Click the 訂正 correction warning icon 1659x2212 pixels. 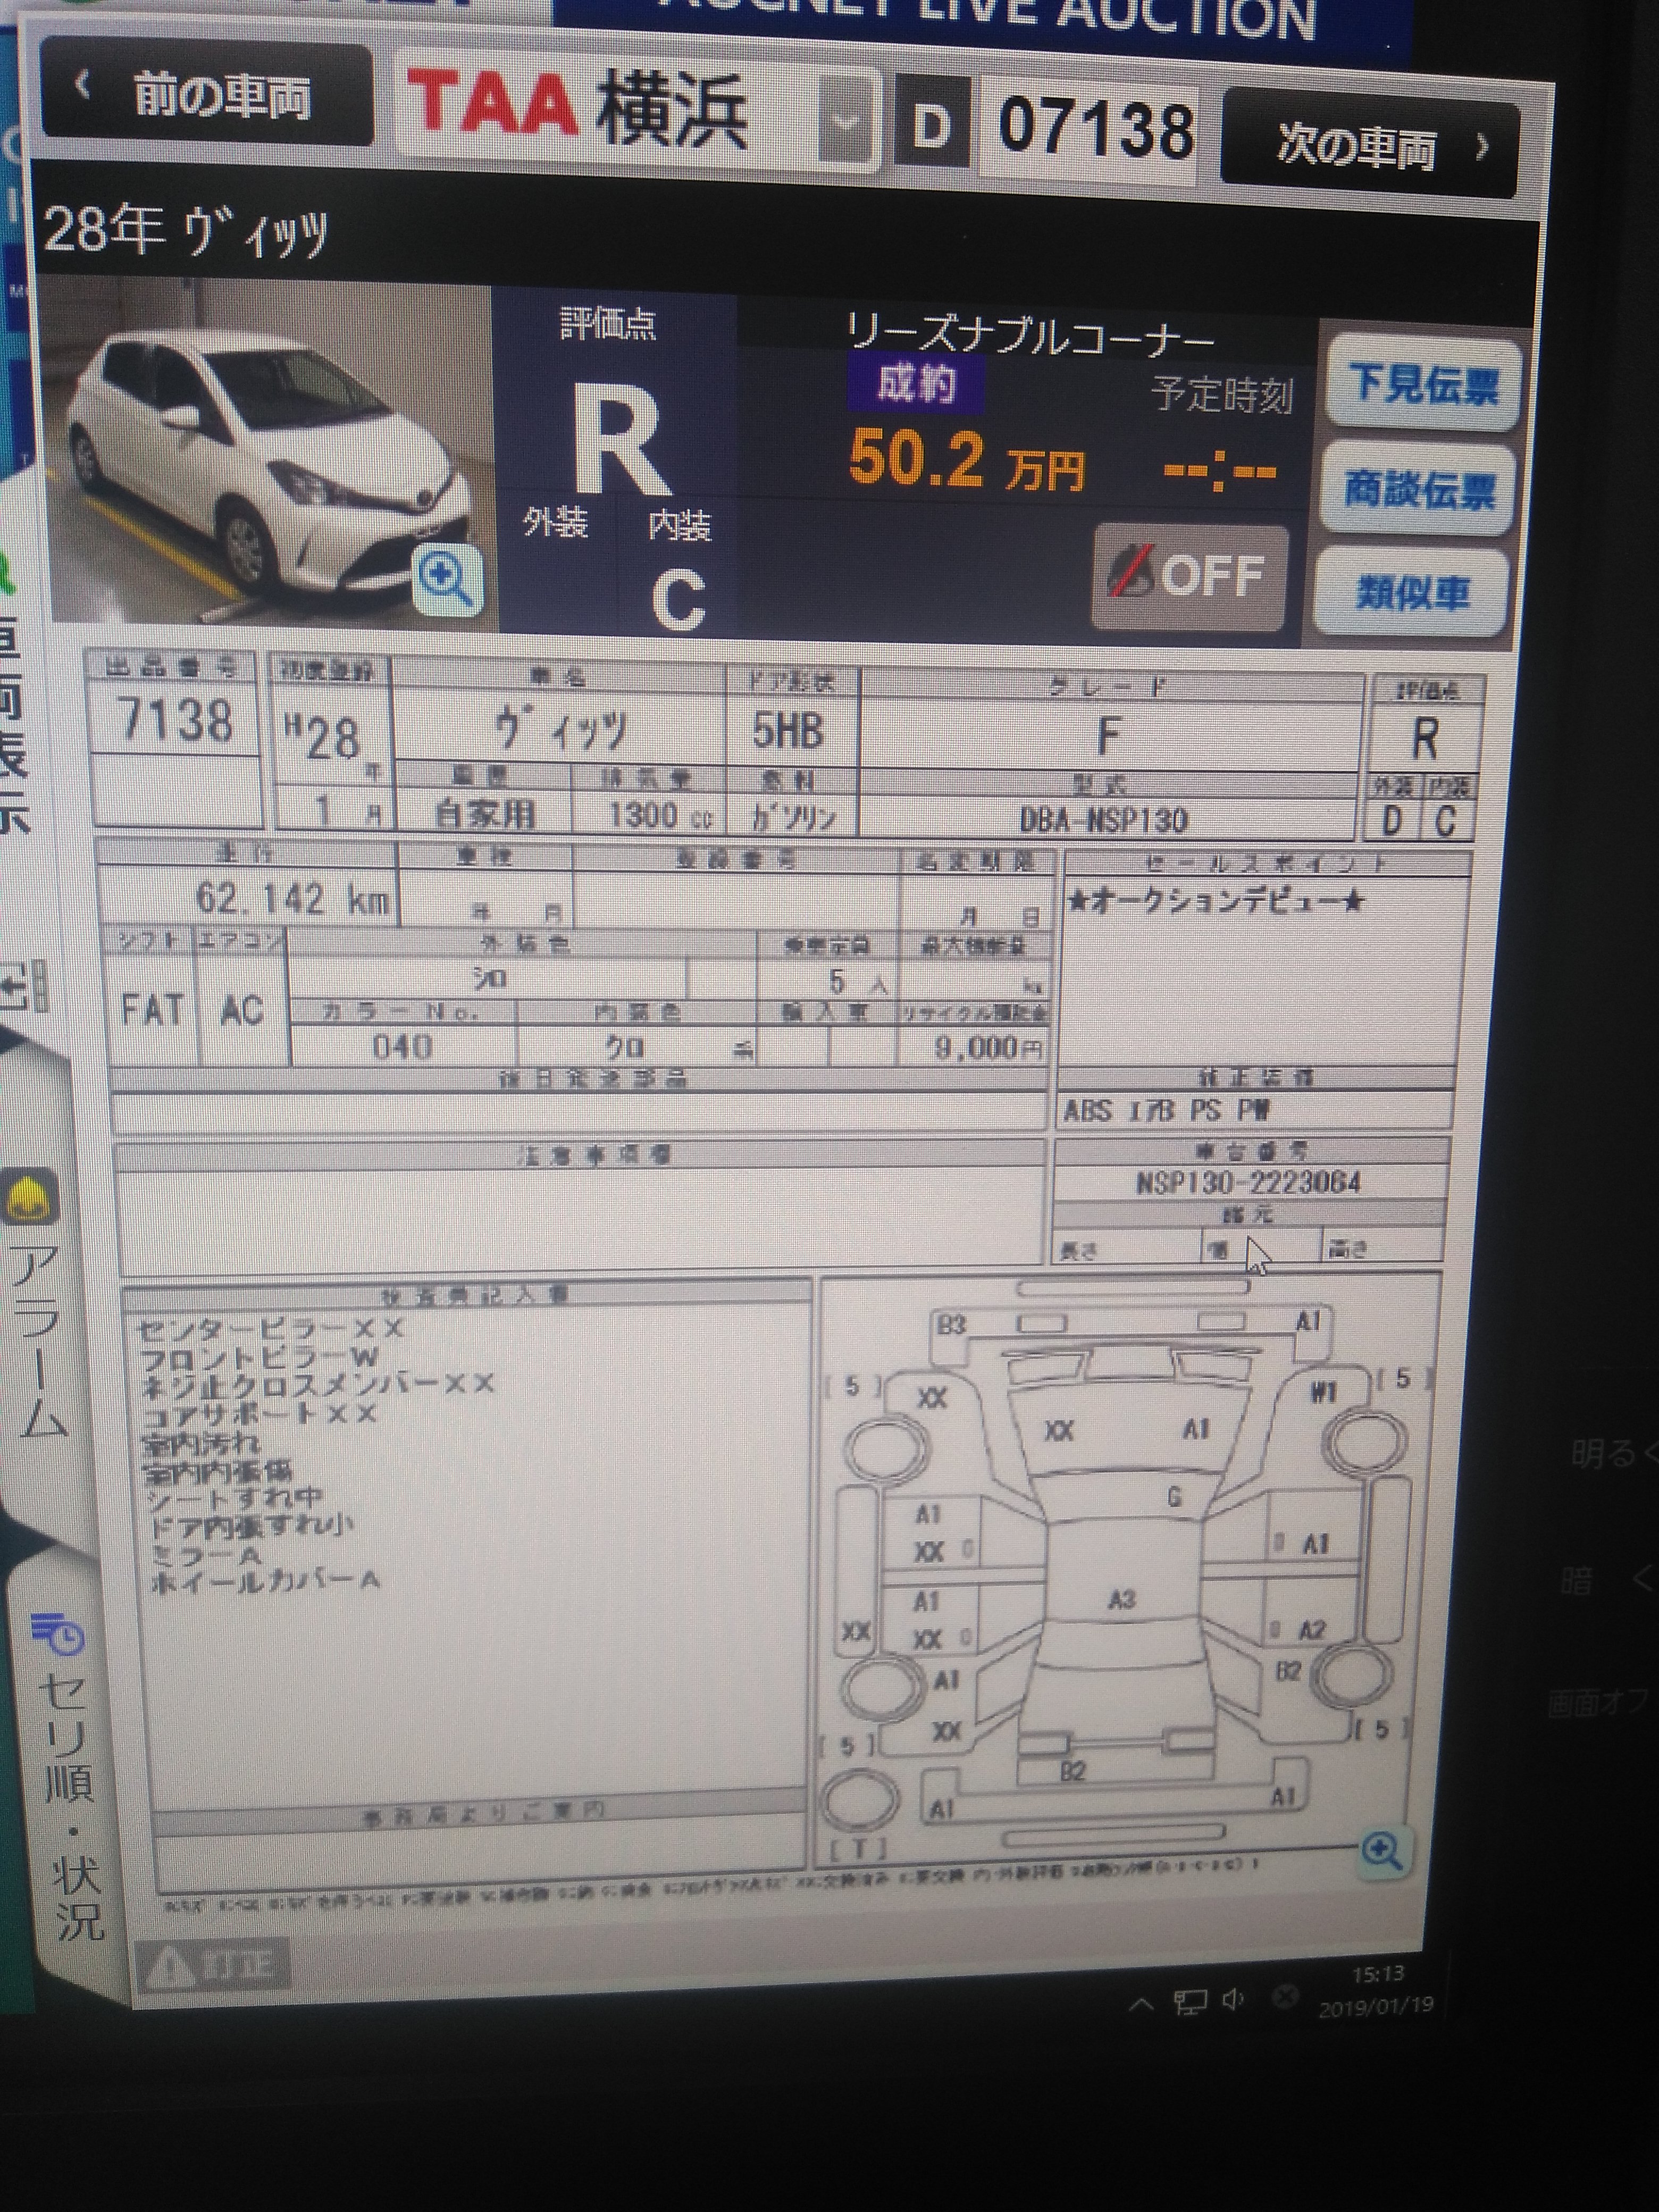pos(212,1965)
